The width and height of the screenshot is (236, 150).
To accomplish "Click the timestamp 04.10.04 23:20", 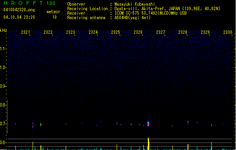I will tap(19, 17).
